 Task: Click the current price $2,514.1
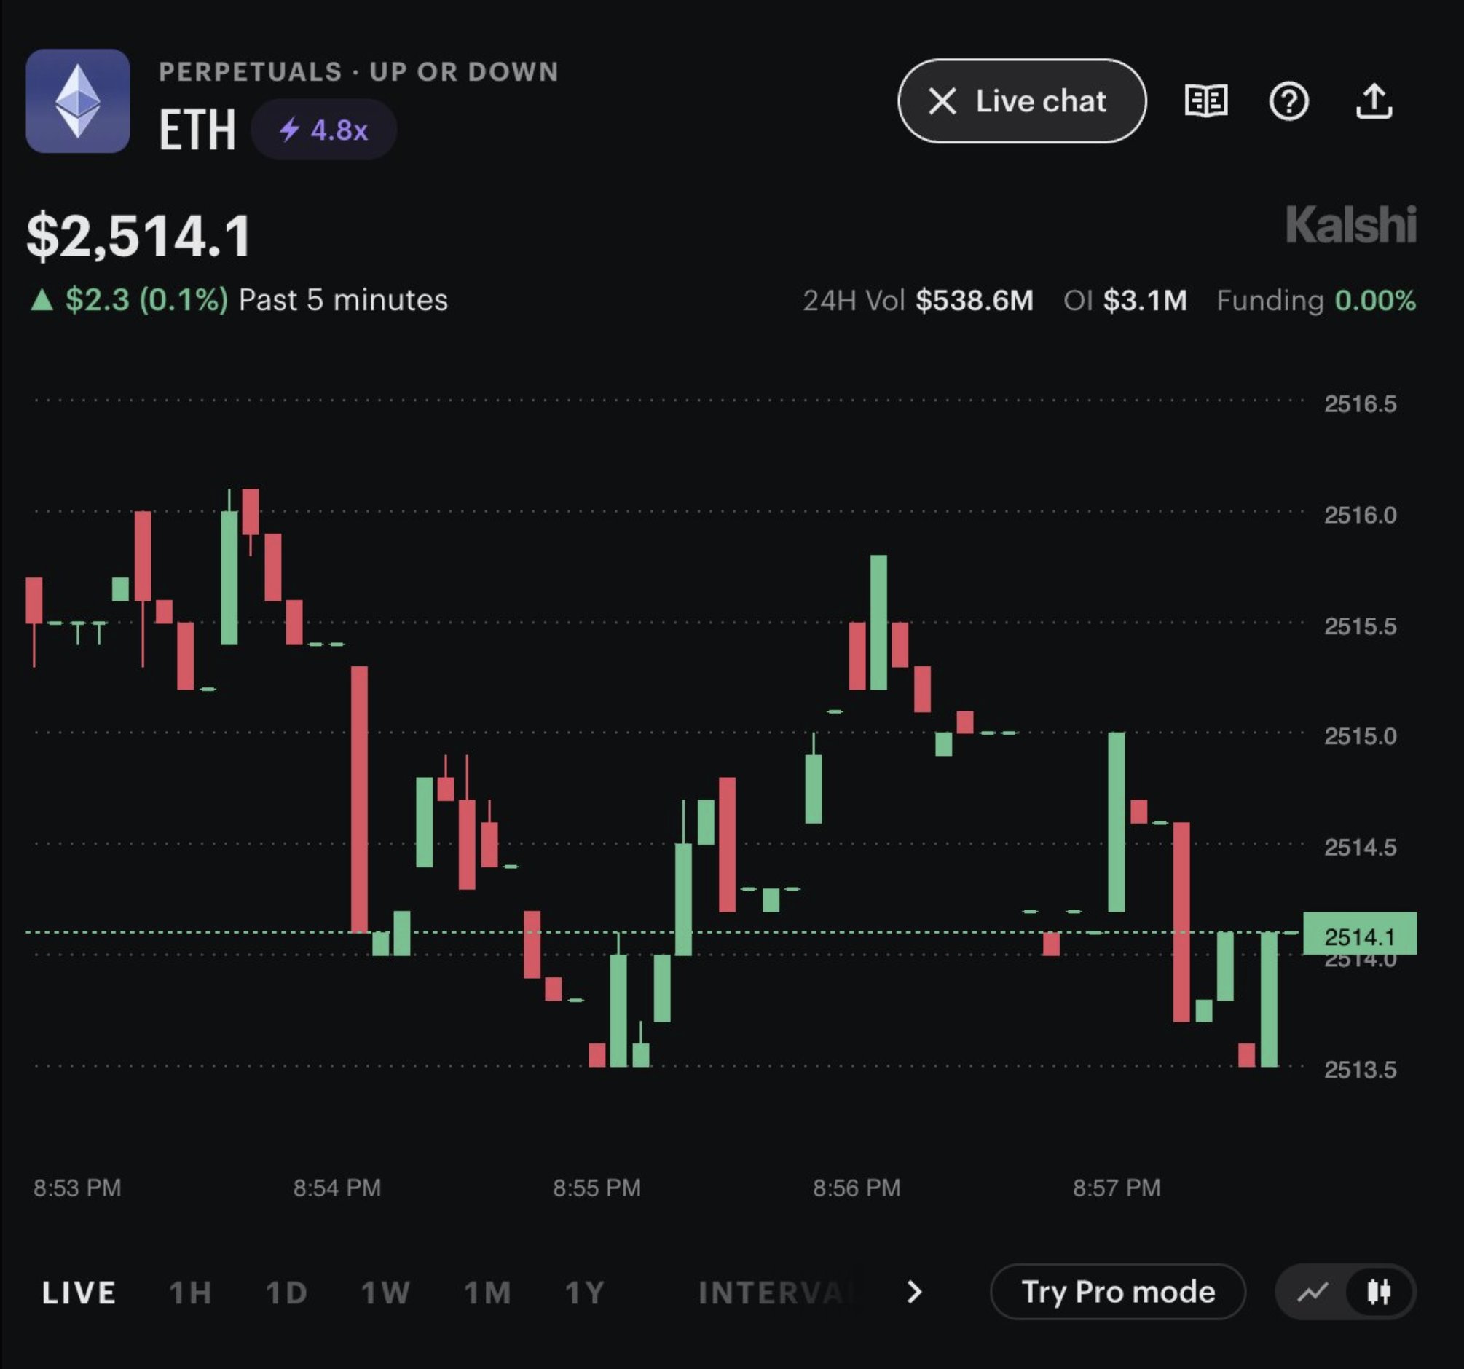(139, 237)
